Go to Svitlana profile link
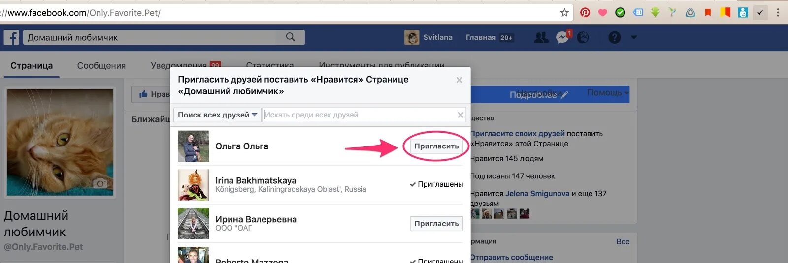The height and width of the screenshot is (263, 788). (438, 37)
